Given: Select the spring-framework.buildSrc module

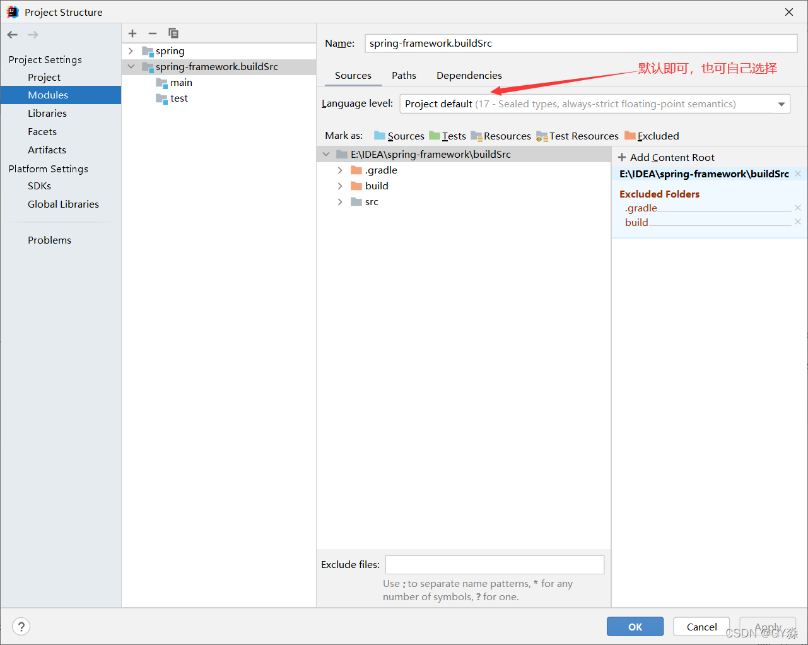Looking at the screenshot, I should pos(219,67).
